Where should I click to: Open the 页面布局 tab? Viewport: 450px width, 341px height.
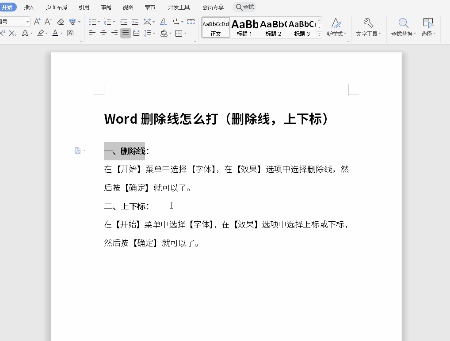[57, 7]
